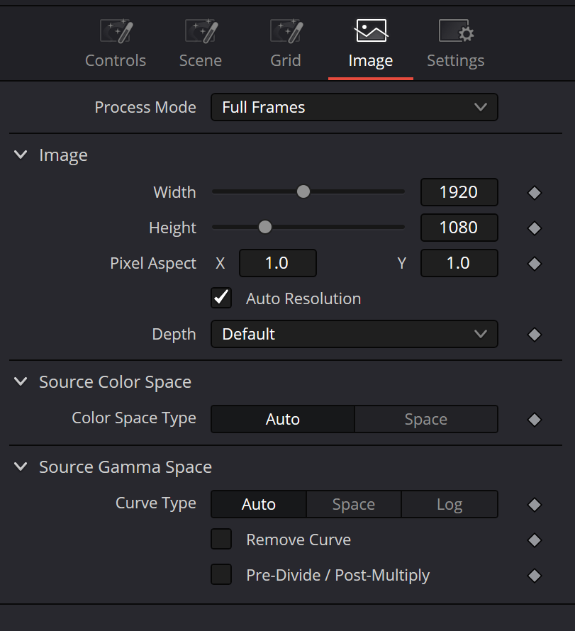Viewport: 575px width, 631px height.
Task: Open the Process Mode dropdown
Action: point(355,107)
